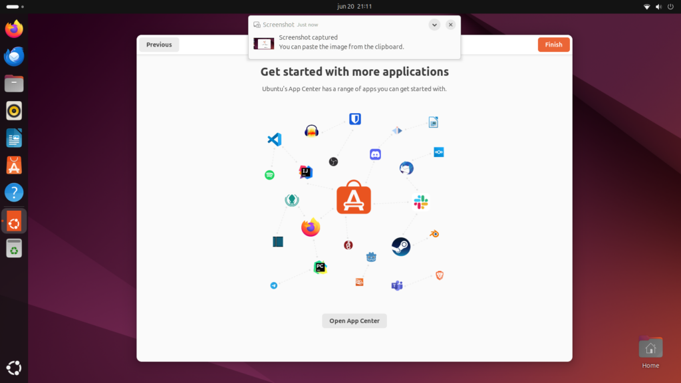Click the Brave browser icon
Image resolution: width=681 pixels, height=383 pixels.
pos(440,275)
